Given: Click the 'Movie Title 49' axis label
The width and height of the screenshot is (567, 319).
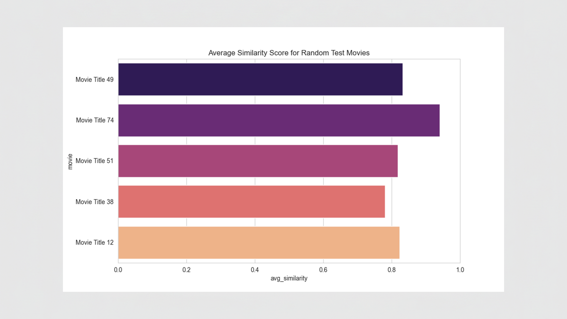Looking at the screenshot, I should coord(94,79).
